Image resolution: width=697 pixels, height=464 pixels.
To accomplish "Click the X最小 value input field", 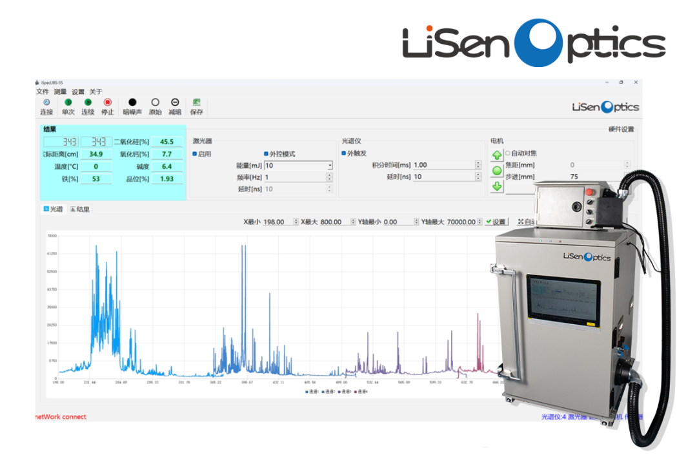I will (277, 222).
